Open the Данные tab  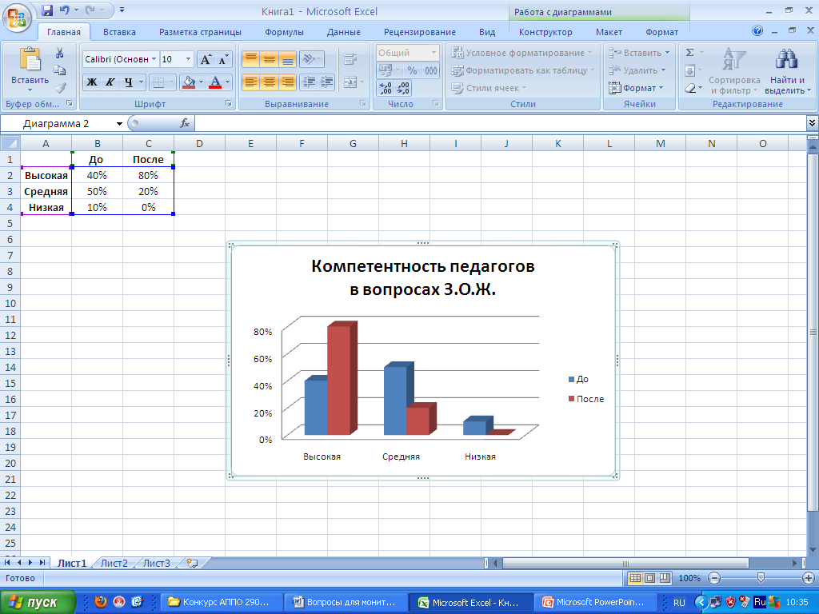click(344, 32)
